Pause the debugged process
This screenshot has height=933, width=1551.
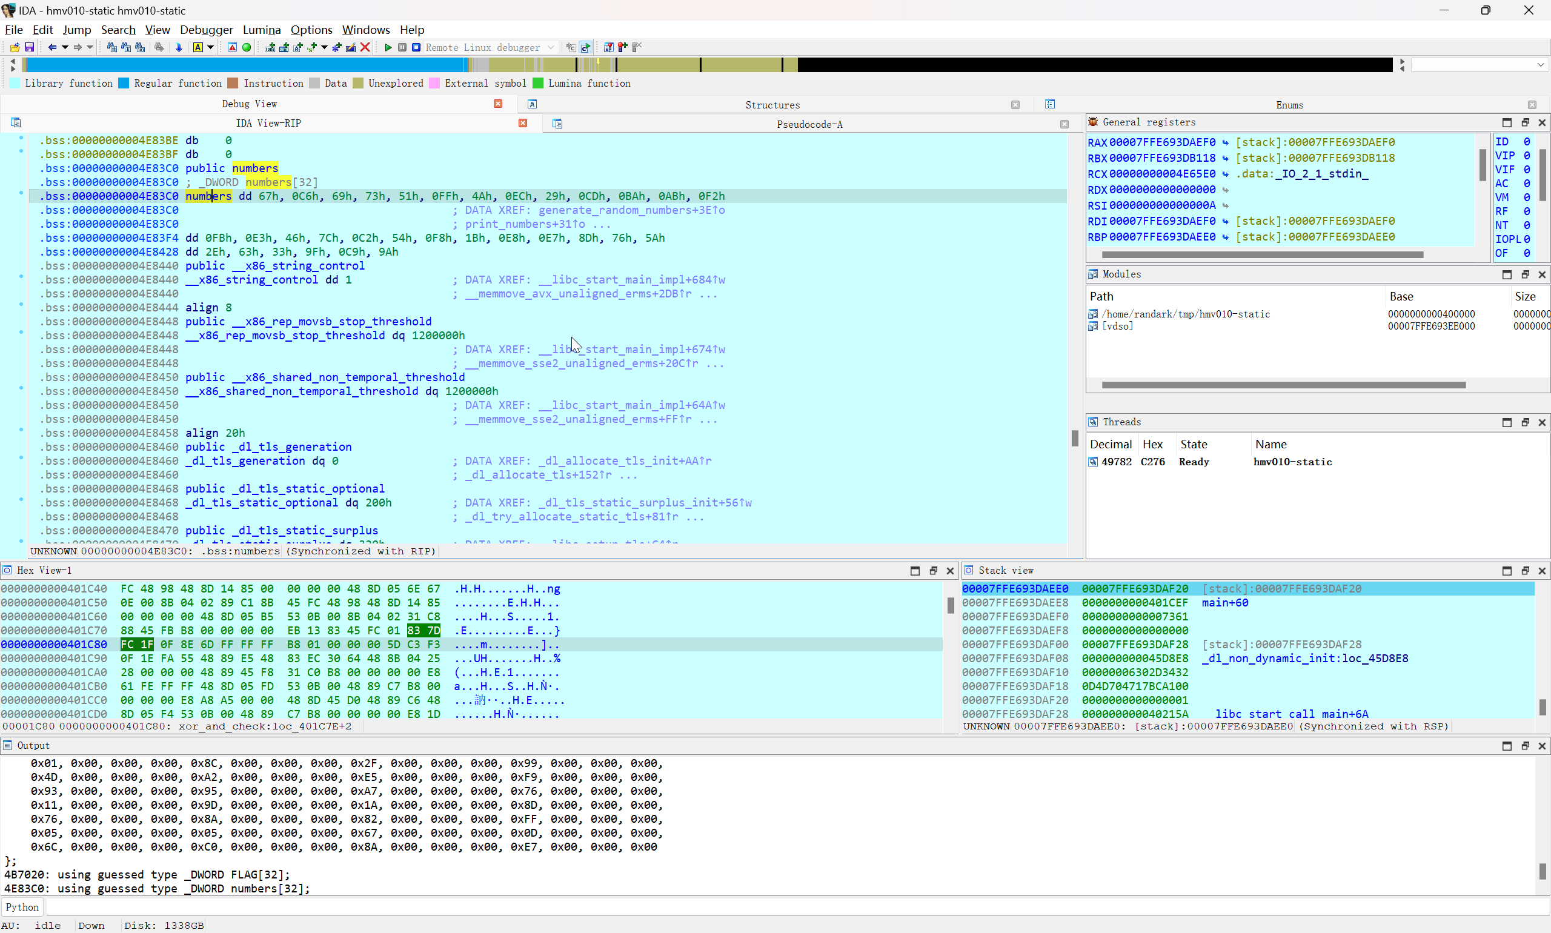point(402,47)
